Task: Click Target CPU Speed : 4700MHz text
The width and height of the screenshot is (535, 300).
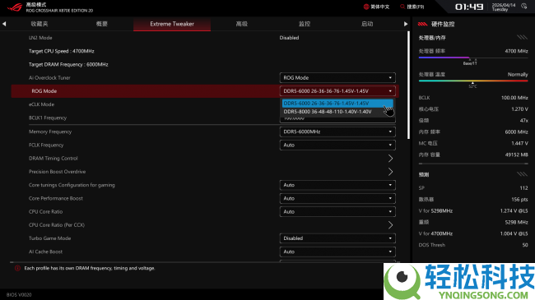Action: click(x=62, y=51)
